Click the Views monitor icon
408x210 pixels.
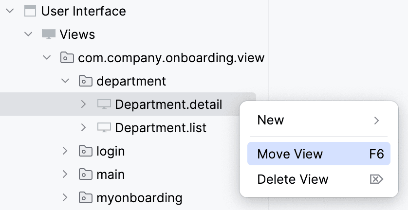(49, 34)
